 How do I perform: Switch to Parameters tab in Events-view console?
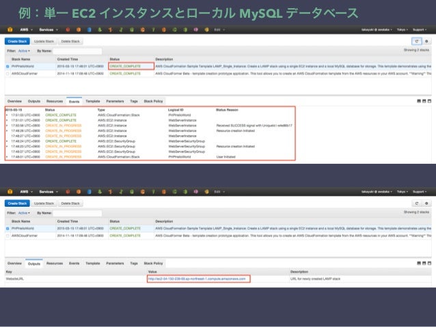[115, 101]
